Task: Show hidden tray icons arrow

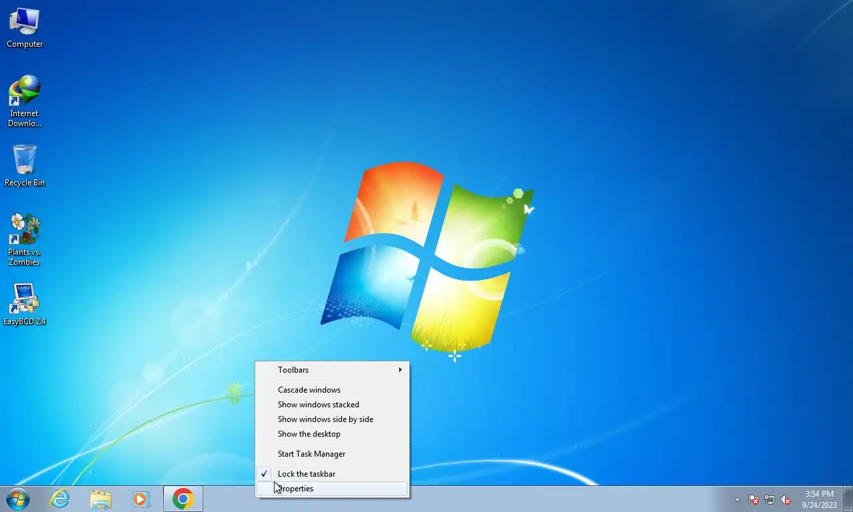Action: point(737,499)
